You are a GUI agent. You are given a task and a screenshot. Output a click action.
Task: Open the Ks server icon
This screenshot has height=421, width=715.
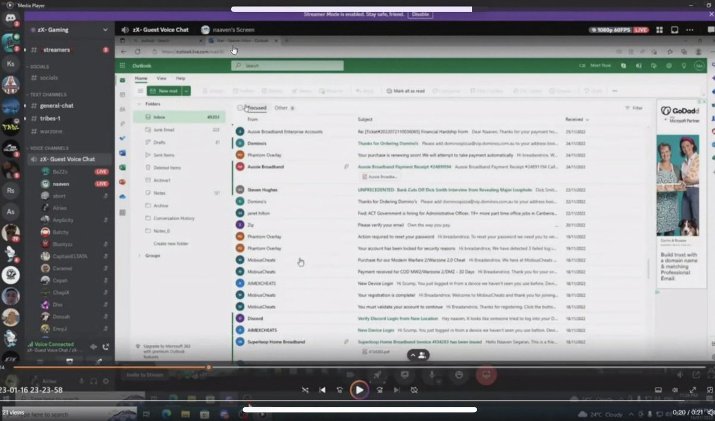tap(10, 63)
